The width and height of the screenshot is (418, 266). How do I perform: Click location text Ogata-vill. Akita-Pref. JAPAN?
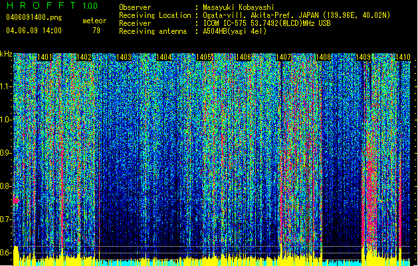pos(261,15)
